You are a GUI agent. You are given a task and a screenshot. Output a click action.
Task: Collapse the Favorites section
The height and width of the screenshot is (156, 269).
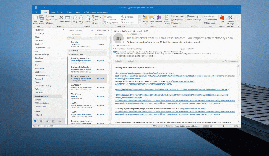pos(34,30)
